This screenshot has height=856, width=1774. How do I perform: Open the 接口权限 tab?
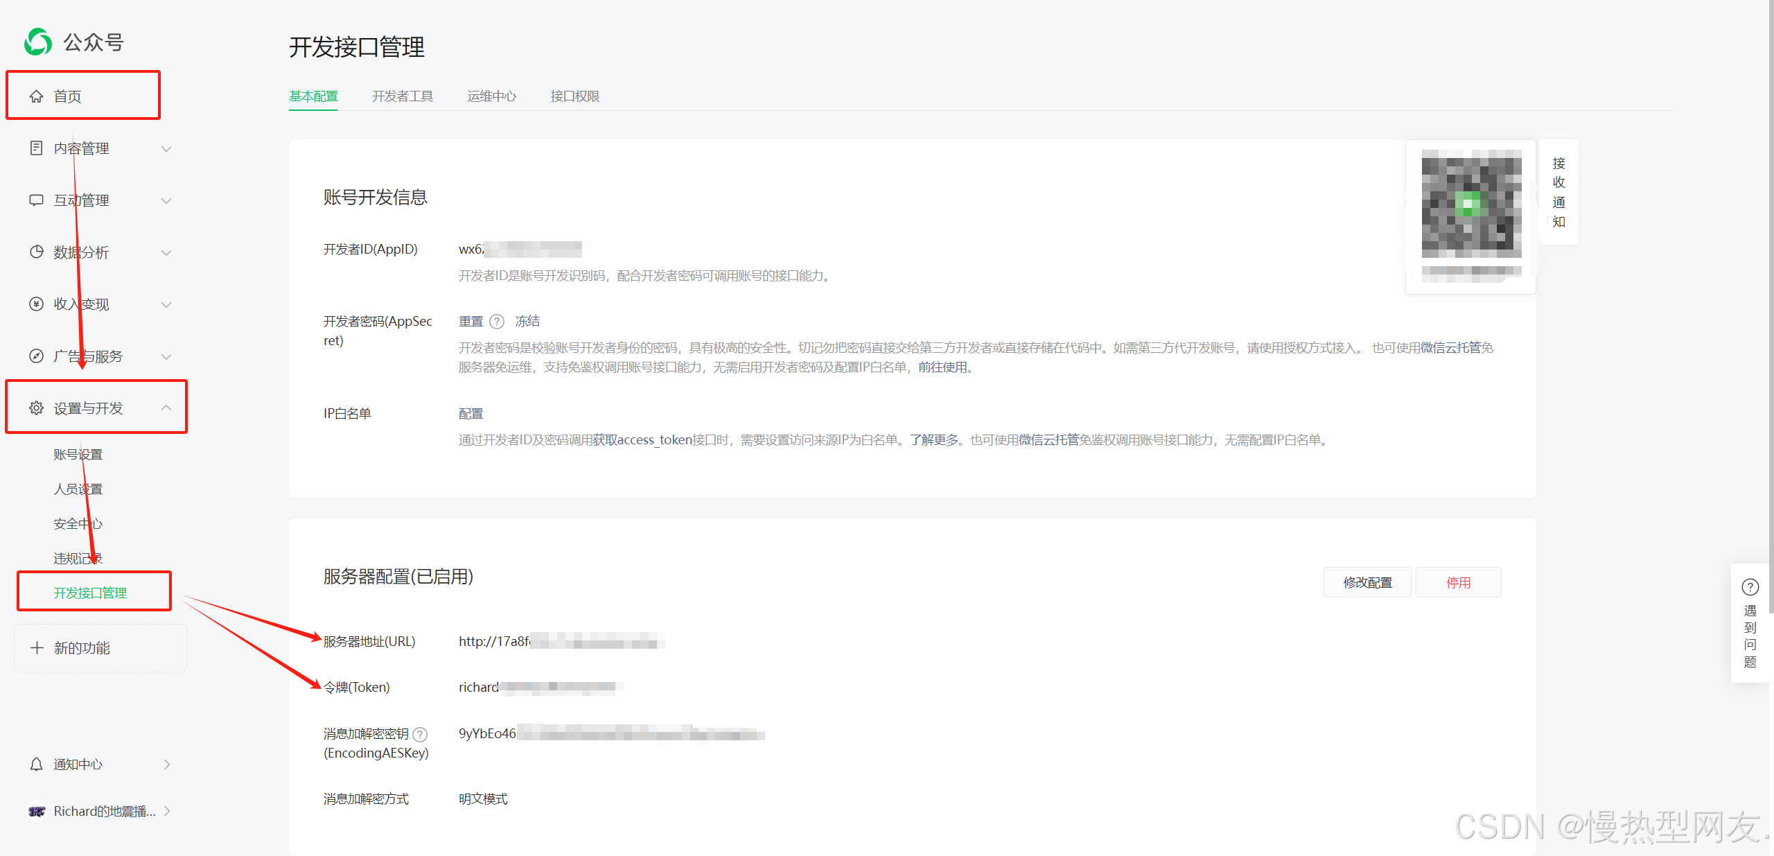pyautogui.click(x=574, y=96)
